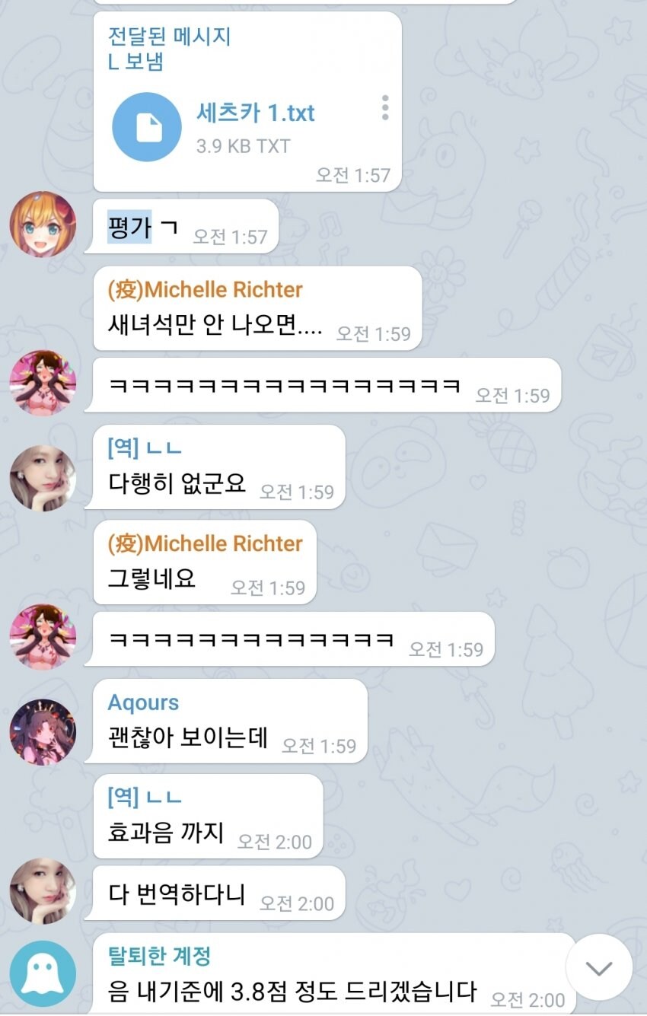The height and width of the screenshot is (1016, 647).
Task: Open the 세츠카 1.txt file icon
Action: click(x=148, y=127)
